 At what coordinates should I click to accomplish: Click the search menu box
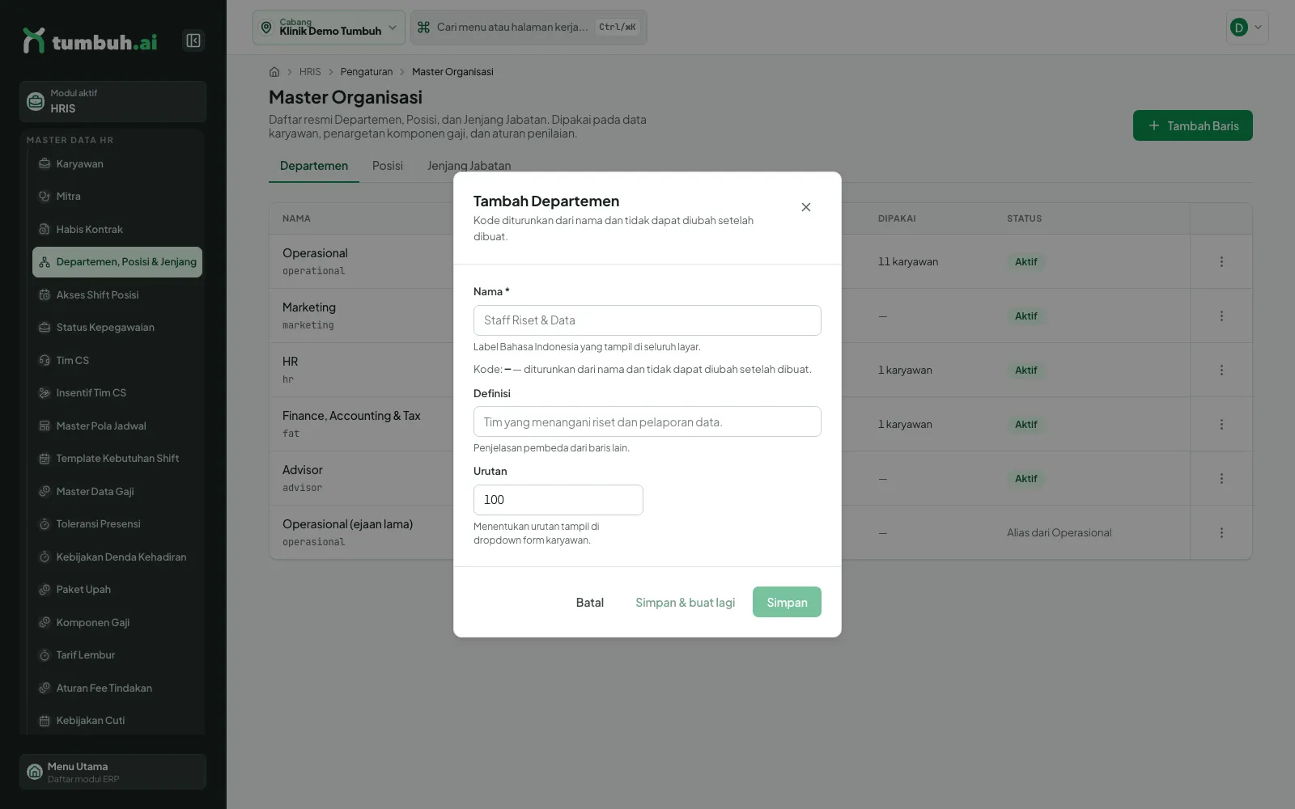coord(529,28)
